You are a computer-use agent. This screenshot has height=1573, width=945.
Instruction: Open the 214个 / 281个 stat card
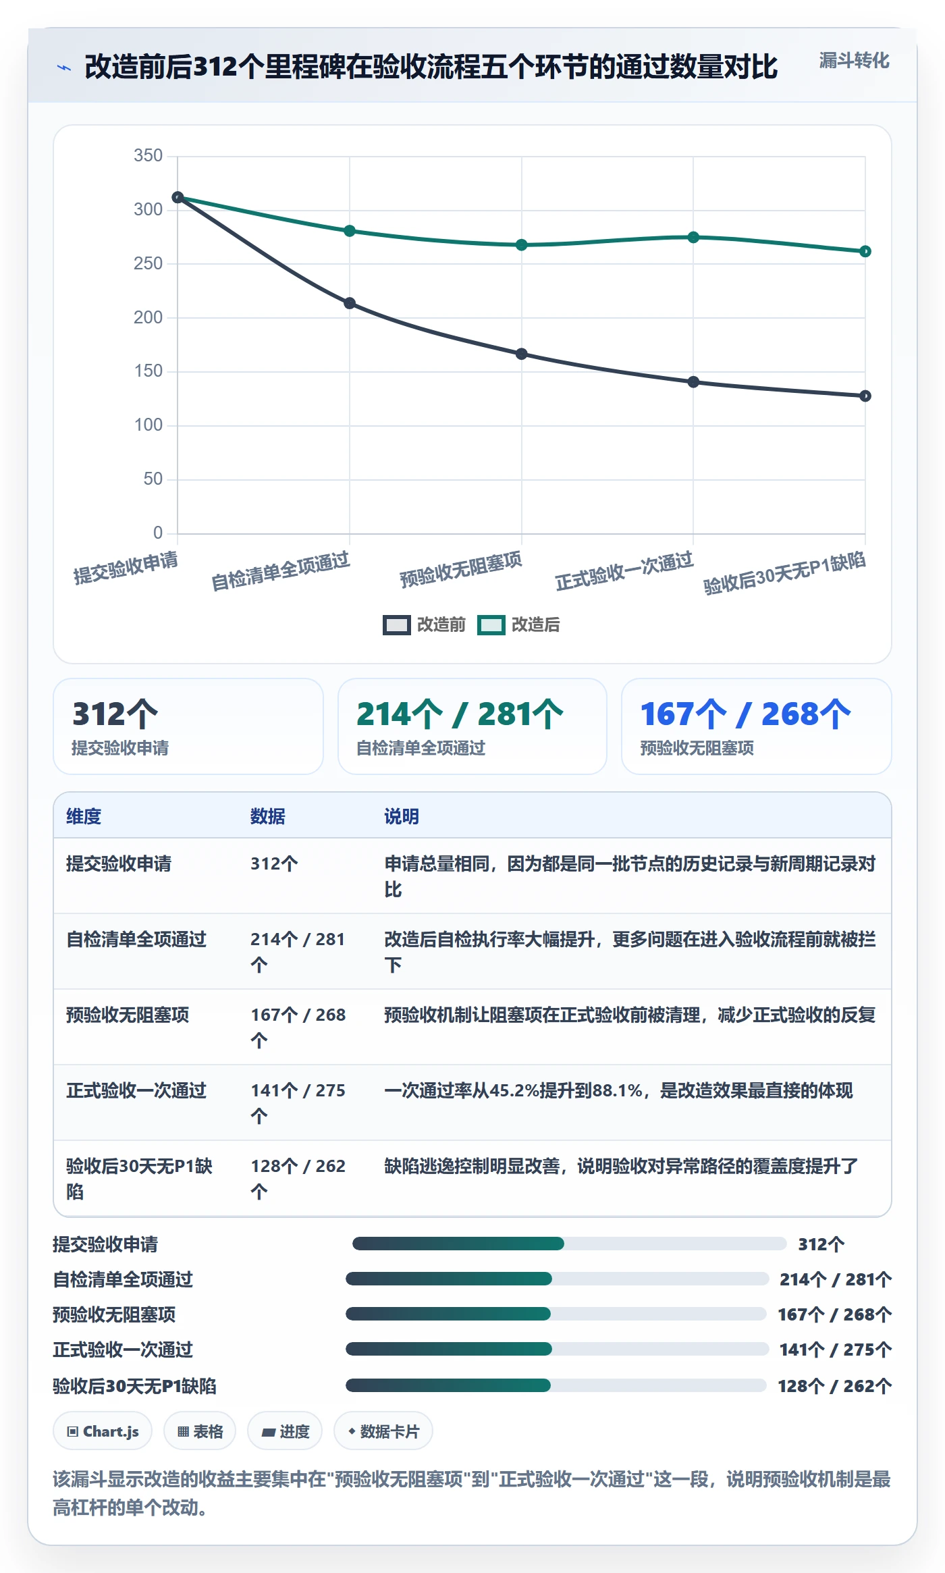473,726
